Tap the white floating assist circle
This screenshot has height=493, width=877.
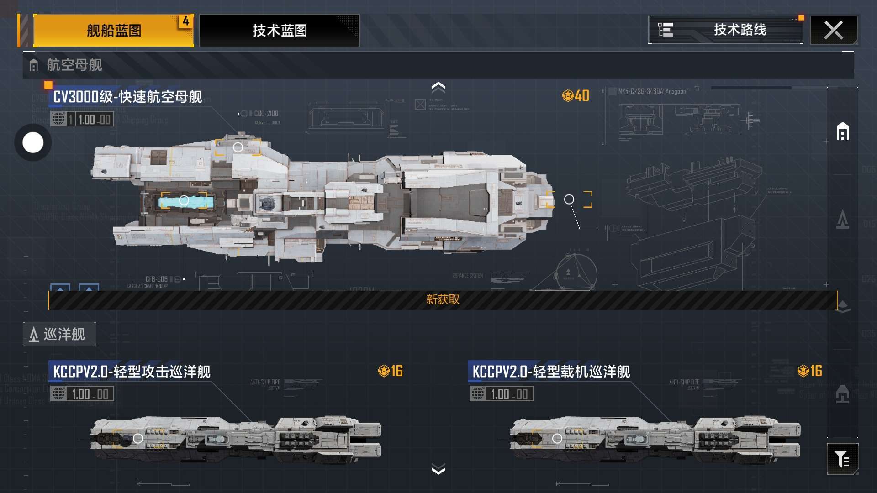pyautogui.click(x=33, y=142)
